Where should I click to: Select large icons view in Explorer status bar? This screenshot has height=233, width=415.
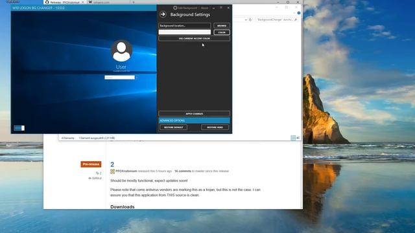pos(298,138)
